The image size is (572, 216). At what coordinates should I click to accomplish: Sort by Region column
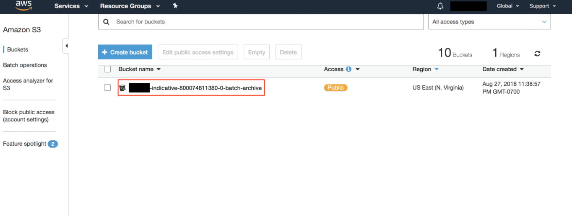coord(426,69)
